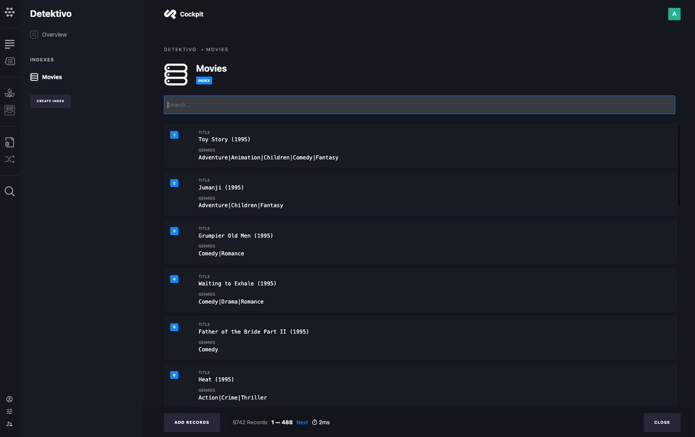Open the inbox tray icon in left rail

10,109
